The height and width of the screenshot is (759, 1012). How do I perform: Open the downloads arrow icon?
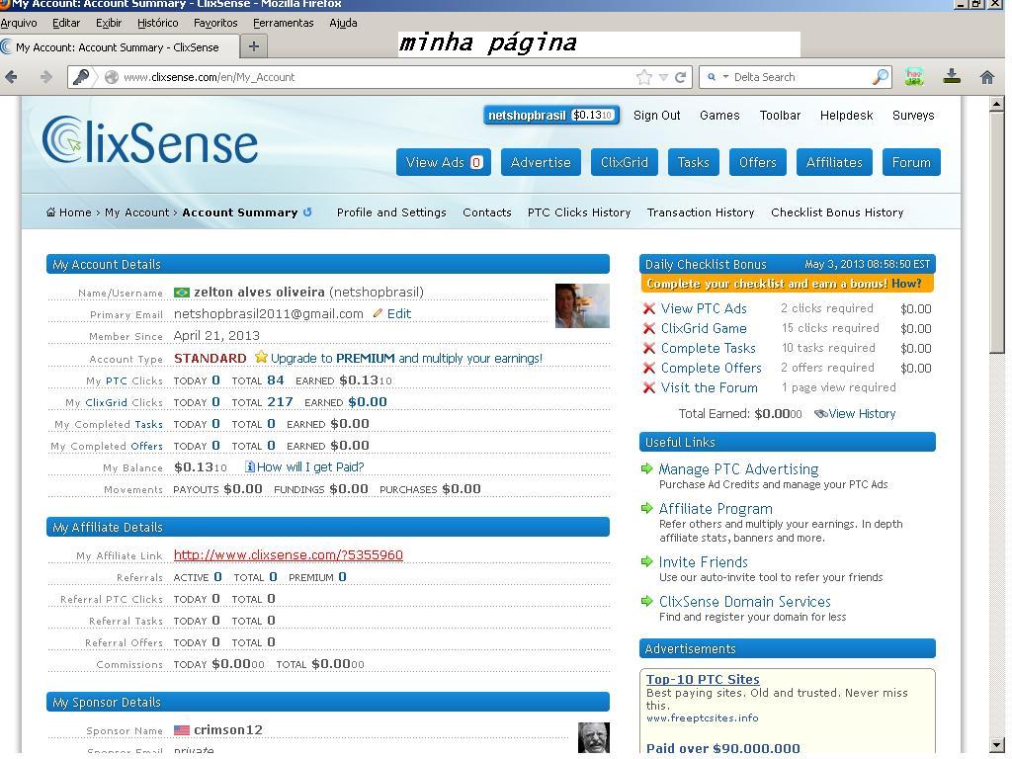[x=952, y=77]
